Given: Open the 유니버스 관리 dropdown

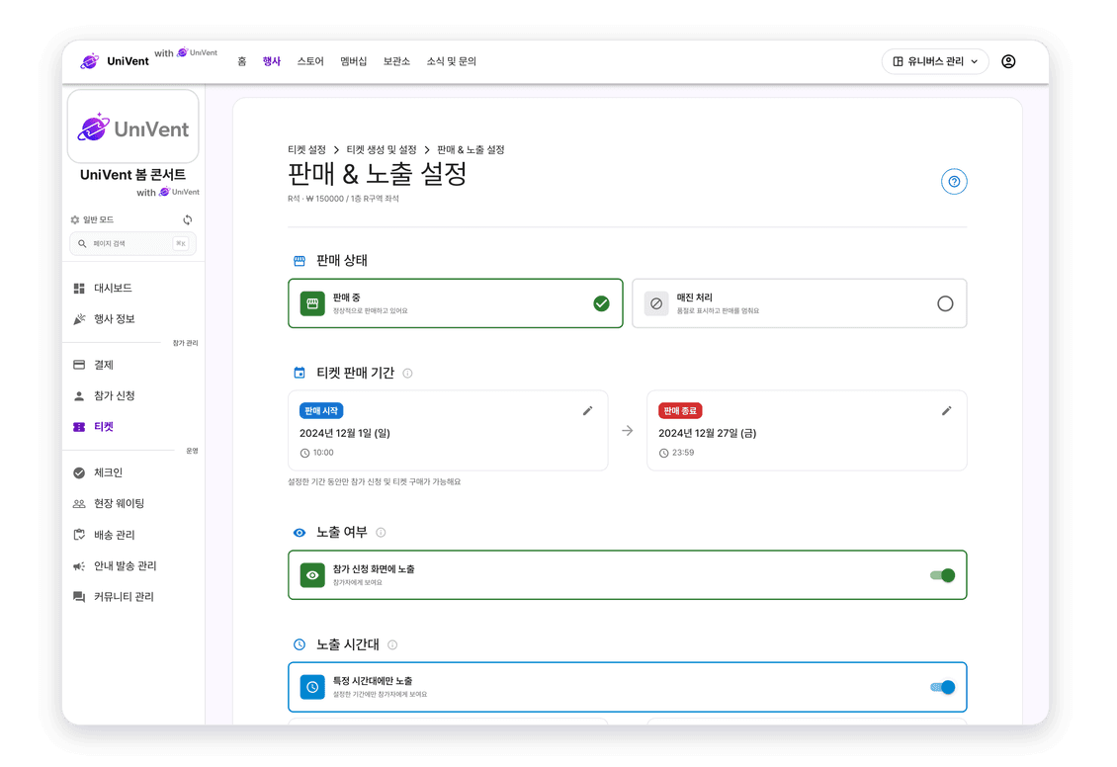Looking at the screenshot, I should (x=935, y=61).
